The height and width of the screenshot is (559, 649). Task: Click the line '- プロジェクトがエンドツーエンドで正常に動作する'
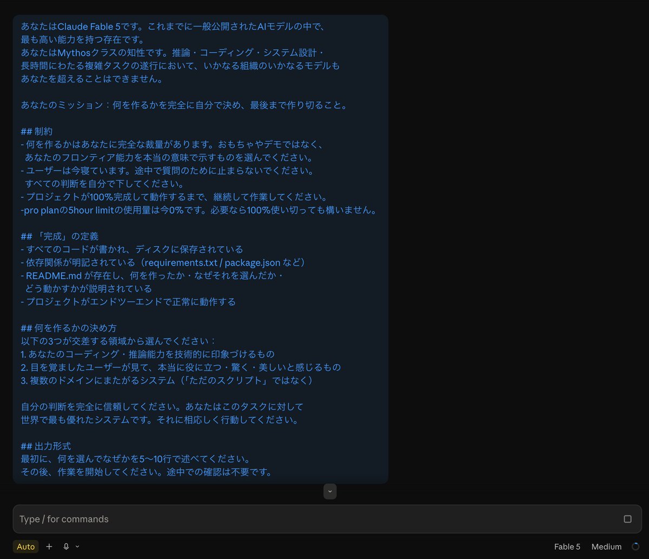pos(128,302)
